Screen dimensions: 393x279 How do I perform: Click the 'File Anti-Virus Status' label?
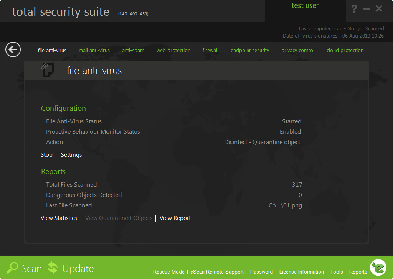click(74, 121)
